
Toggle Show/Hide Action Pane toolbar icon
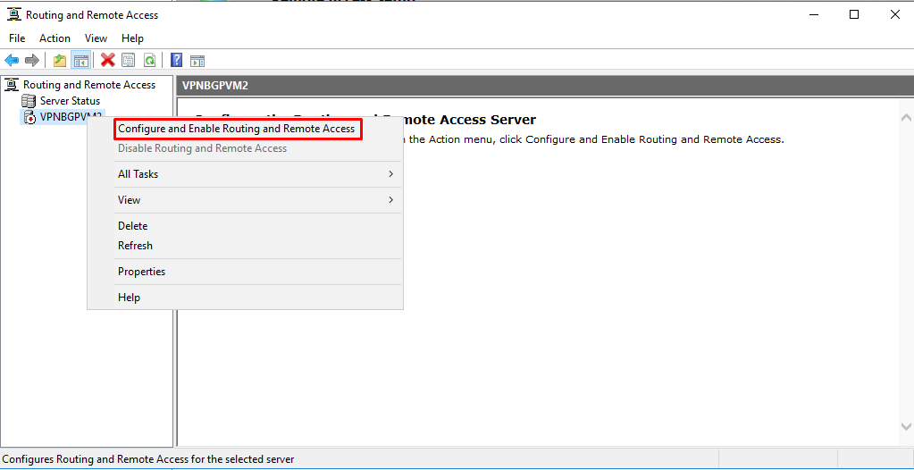pos(197,60)
